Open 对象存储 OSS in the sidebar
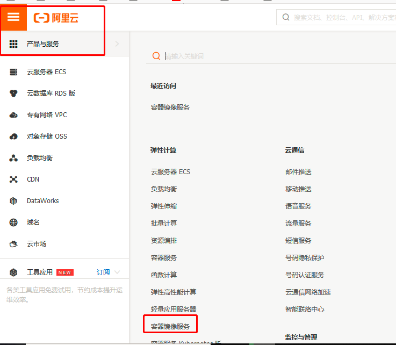The height and width of the screenshot is (345, 396). tap(47, 136)
